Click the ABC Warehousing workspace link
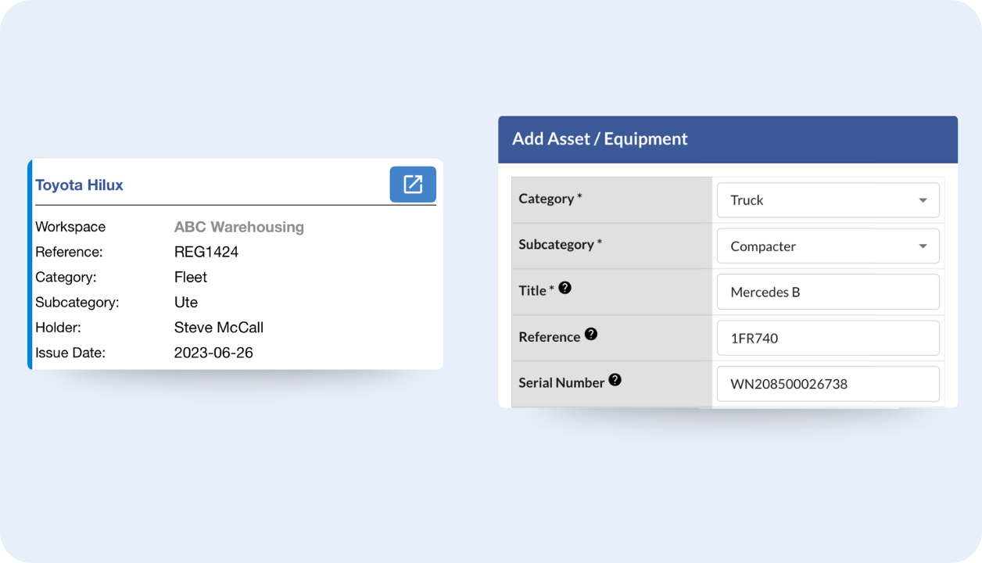 [x=238, y=227]
